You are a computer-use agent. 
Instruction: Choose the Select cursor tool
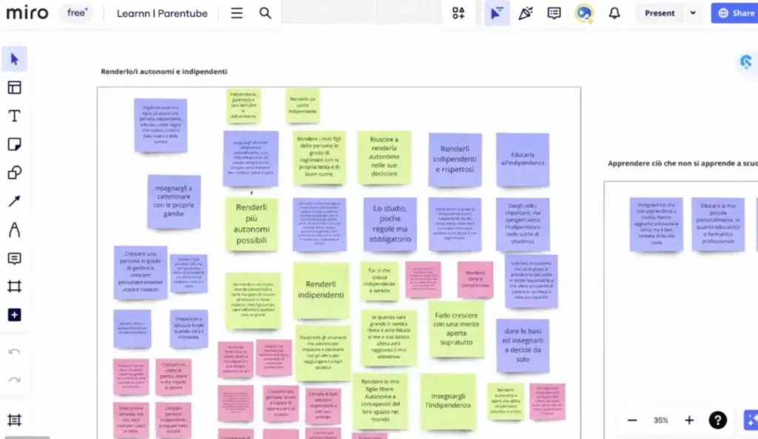click(15, 59)
